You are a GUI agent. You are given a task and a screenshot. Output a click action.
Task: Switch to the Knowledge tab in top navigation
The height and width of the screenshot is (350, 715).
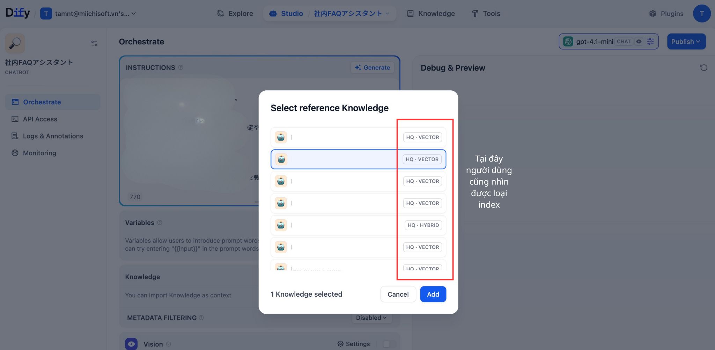(x=436, y=13)
